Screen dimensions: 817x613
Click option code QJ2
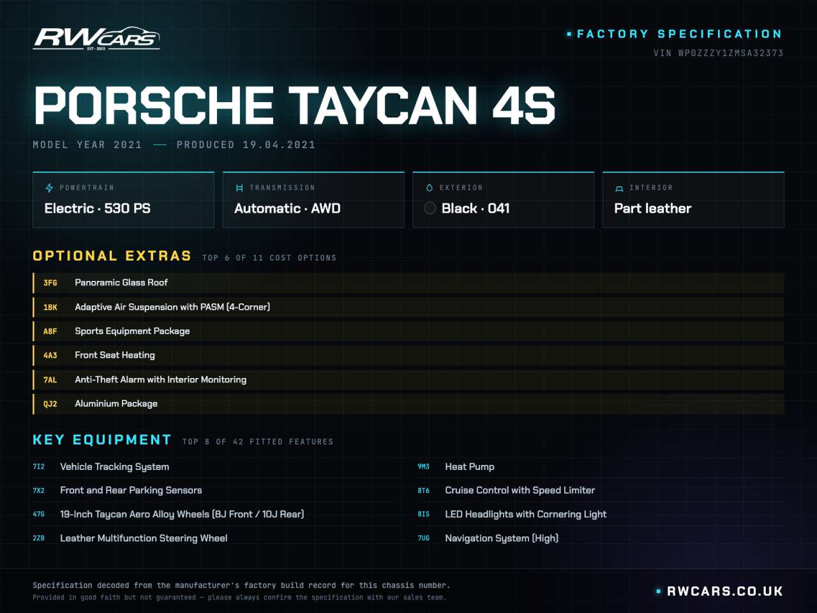coord(50,404)
